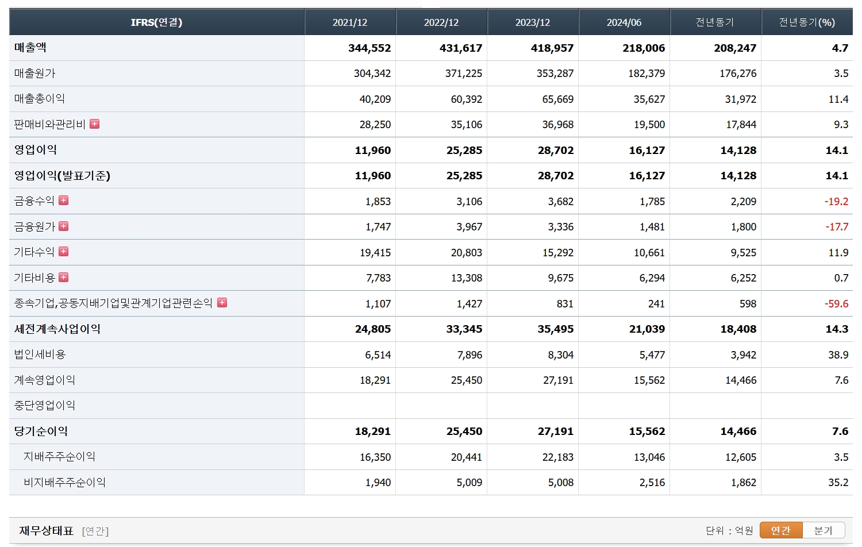This screenshot has height=547, width=862.
Task: Select the 연간 toggle button
Action: point(781,530)
